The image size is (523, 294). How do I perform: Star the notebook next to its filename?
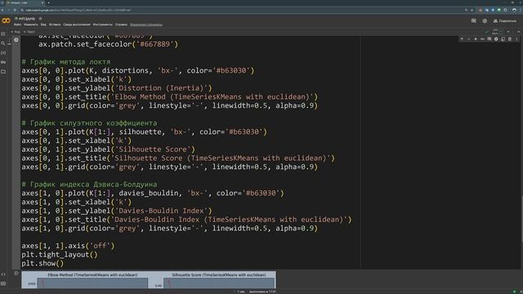pos(40,19)
